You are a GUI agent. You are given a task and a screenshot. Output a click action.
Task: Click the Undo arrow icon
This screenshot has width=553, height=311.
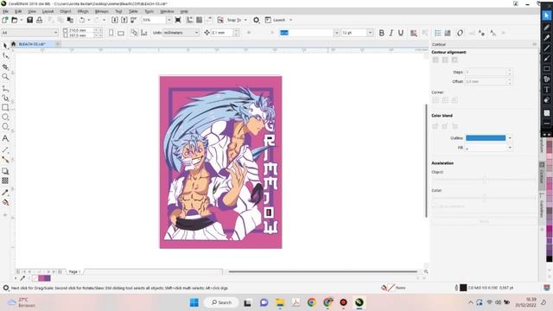click(82, 20)
